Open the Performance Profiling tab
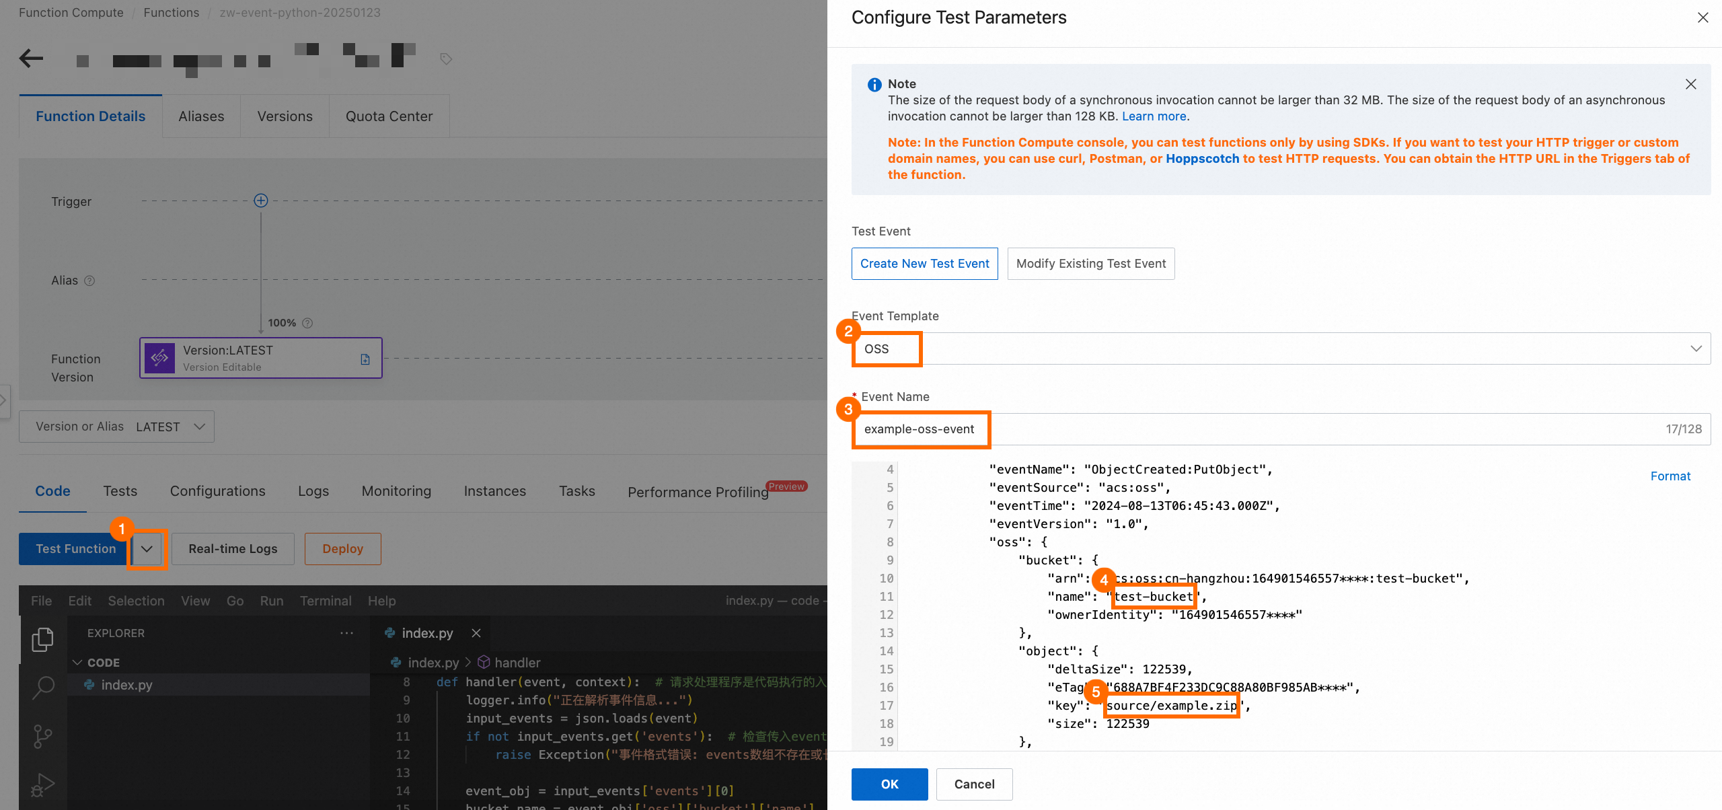Screen dimensions: 1722x810 point(698,492)
